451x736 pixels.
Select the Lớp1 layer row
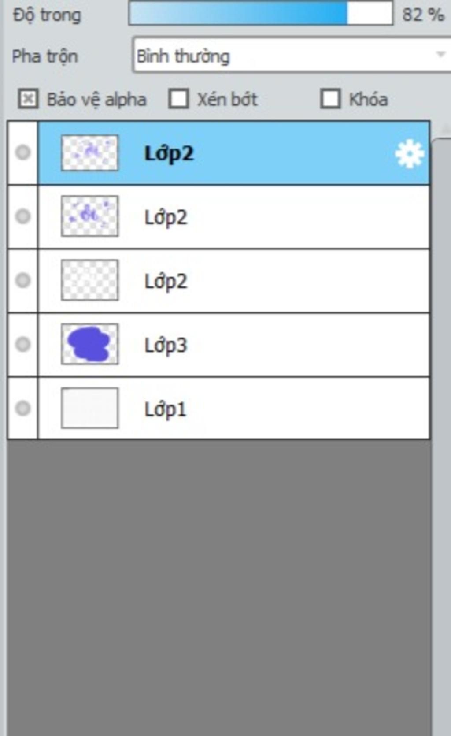click(234, 409)
